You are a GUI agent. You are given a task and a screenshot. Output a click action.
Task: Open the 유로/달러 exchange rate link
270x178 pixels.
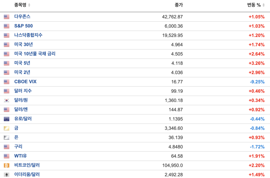click(23, 119)
